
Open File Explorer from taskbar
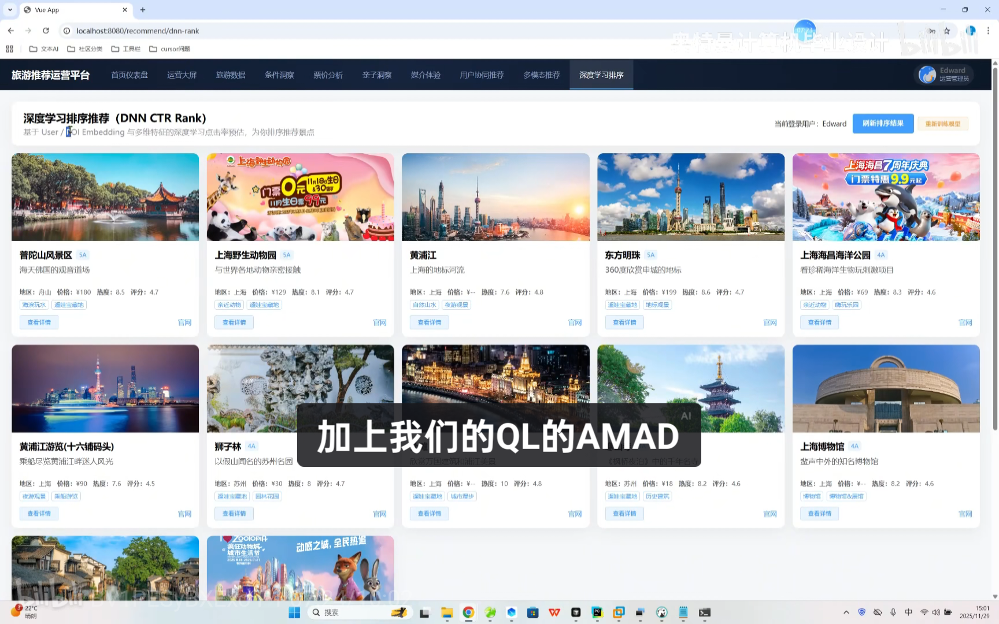(x=446, y=612)
